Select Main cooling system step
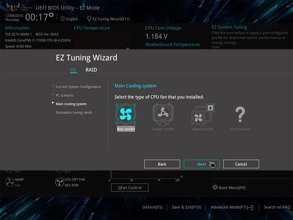 pos(71,104)
